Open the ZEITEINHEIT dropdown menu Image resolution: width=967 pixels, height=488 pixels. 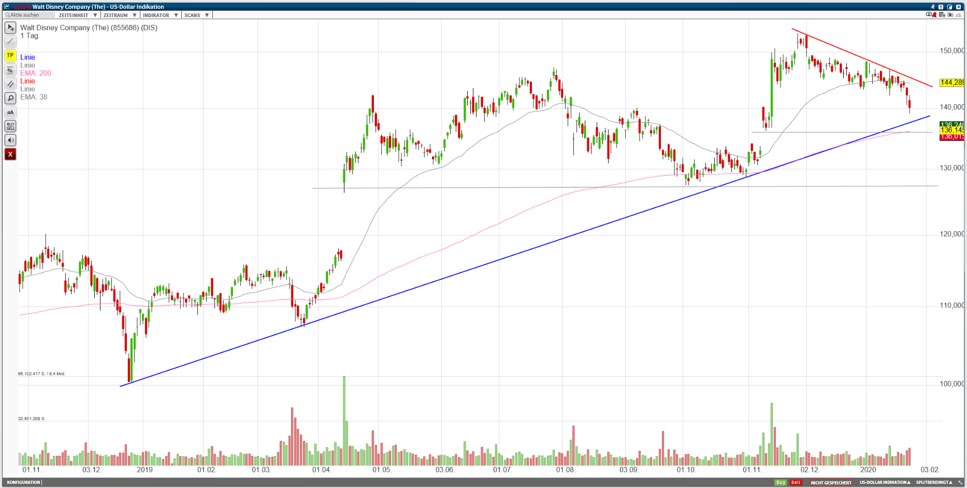coord(78,15)
